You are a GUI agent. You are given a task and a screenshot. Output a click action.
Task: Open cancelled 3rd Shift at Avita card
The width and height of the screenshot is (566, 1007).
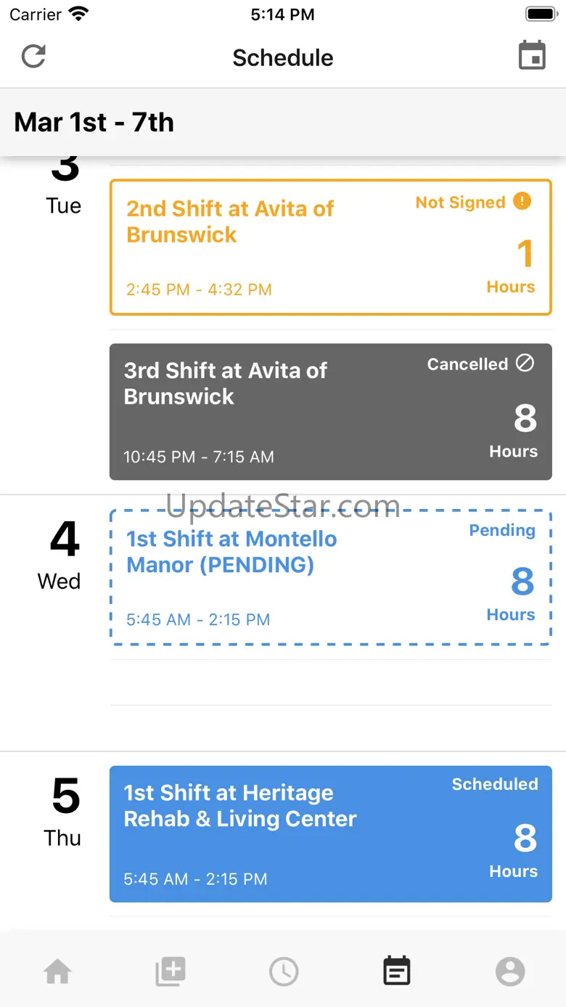tap(331, 412)
